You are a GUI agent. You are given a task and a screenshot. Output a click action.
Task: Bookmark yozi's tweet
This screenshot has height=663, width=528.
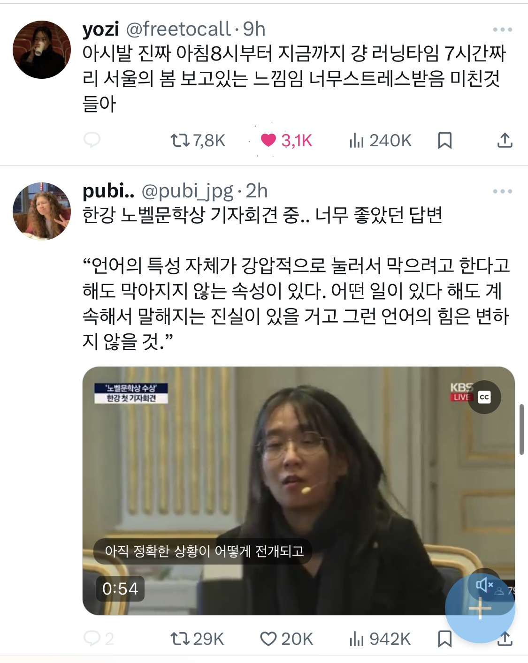[x=444, y=140]
